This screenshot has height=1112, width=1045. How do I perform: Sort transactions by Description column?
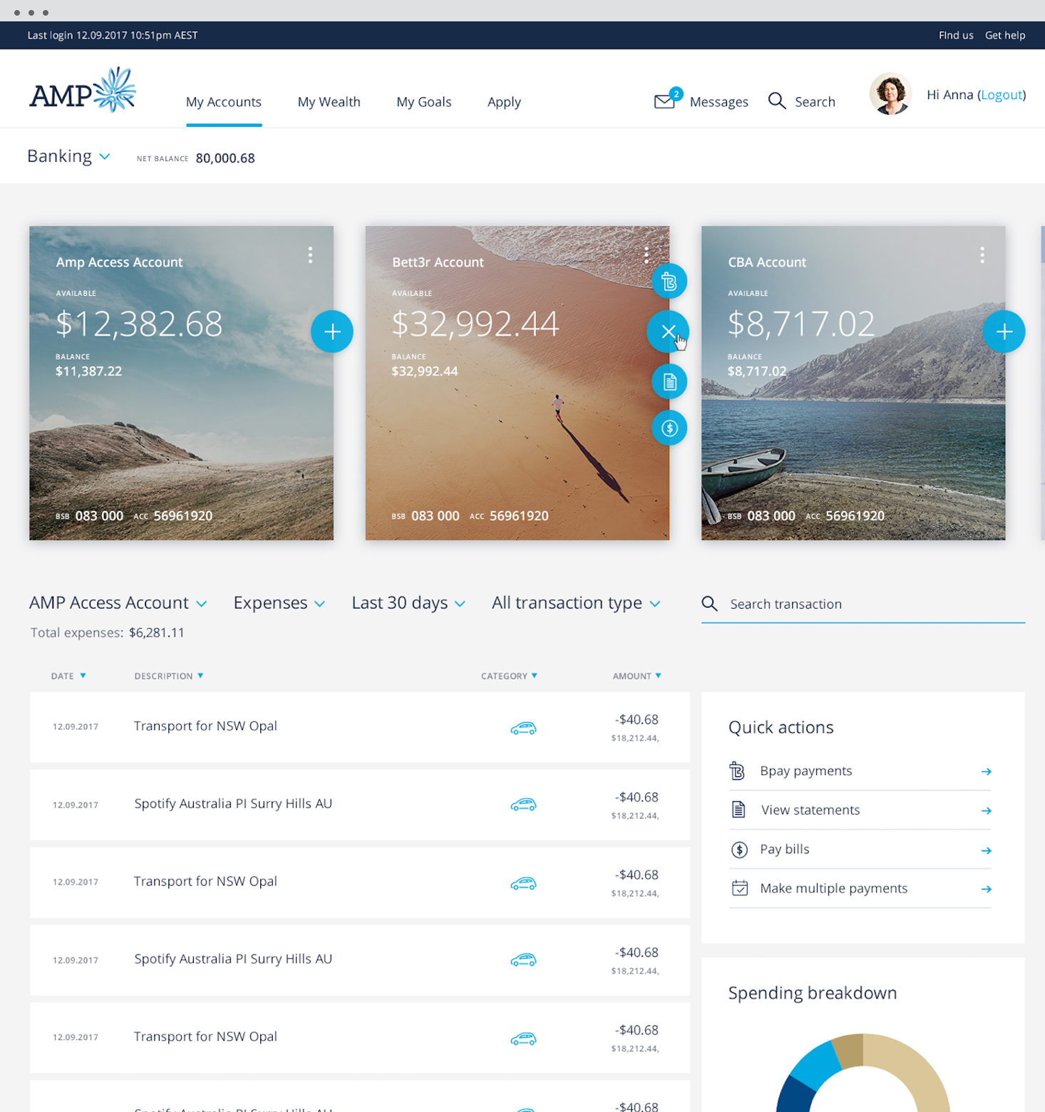pyautogui.click(x=169, y=676)
